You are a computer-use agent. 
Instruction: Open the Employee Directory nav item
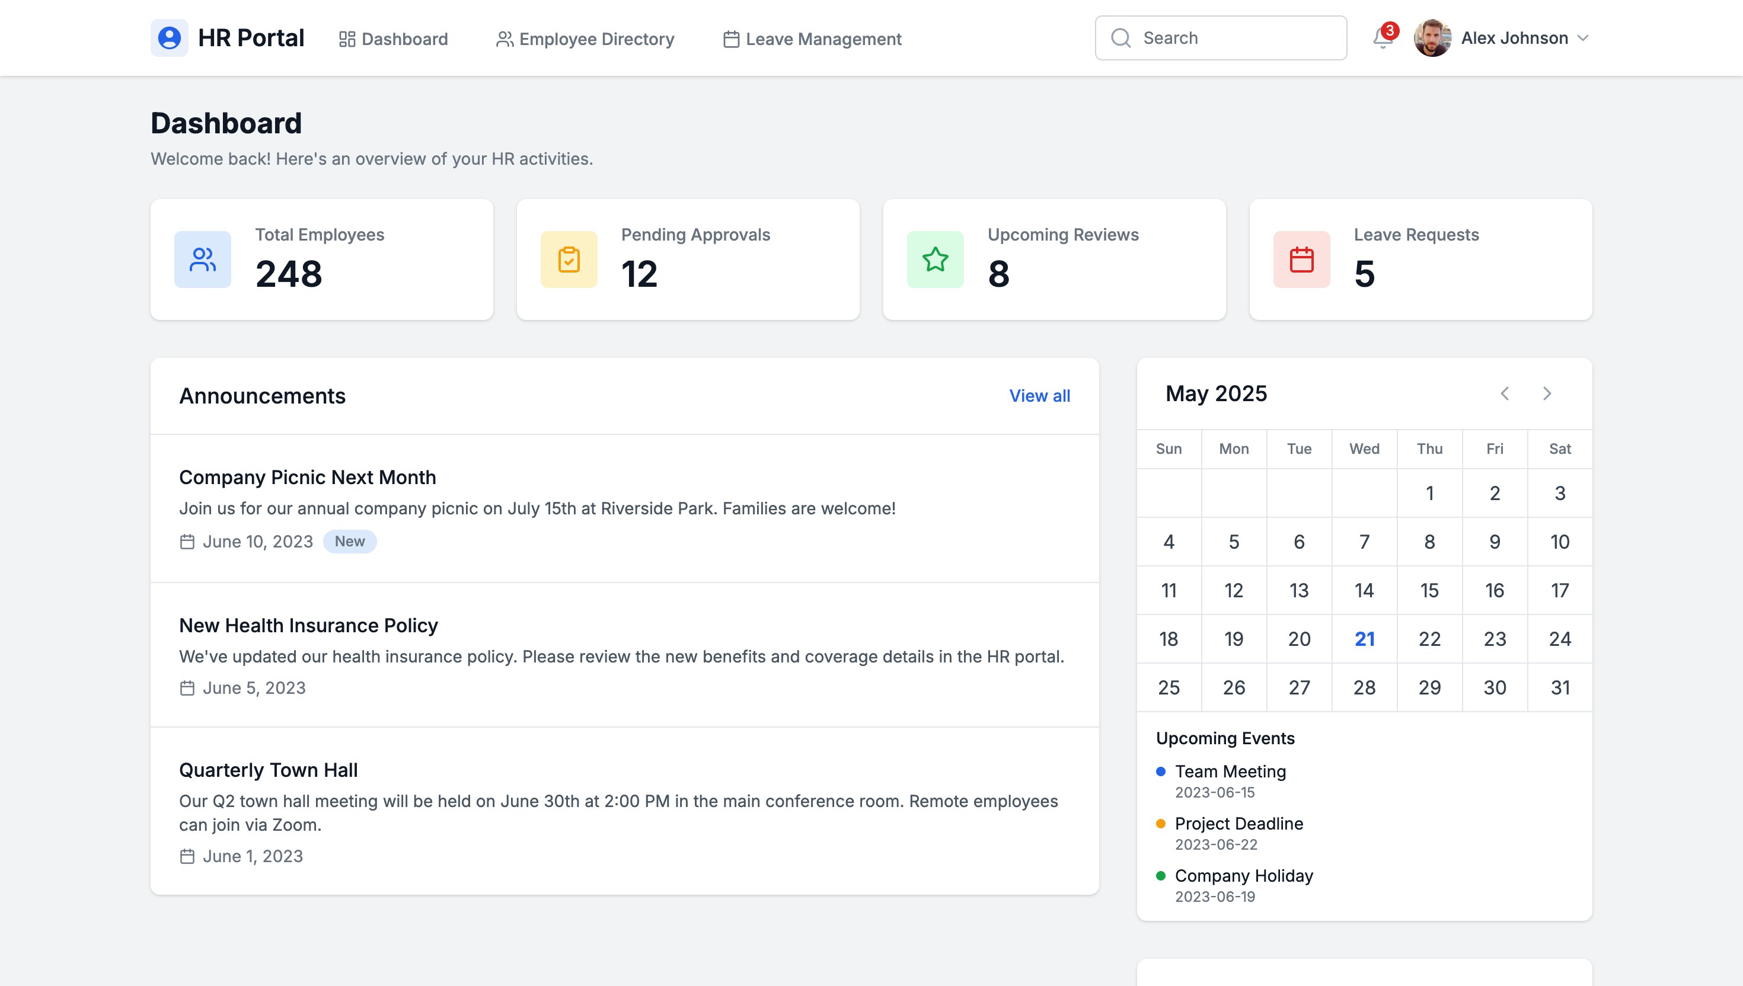pyautogui.click(x=585, y=39)
